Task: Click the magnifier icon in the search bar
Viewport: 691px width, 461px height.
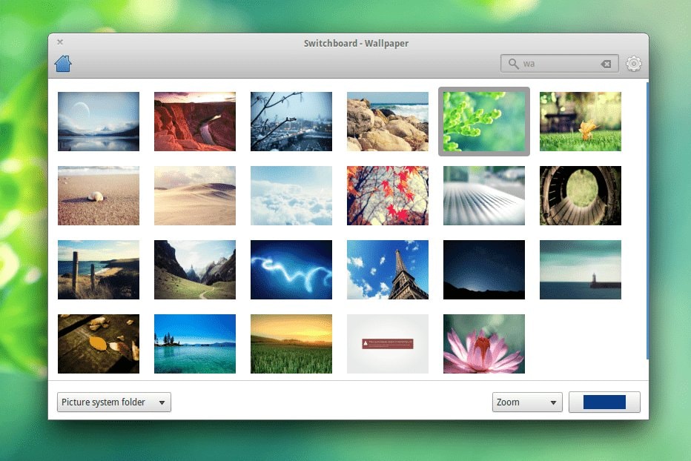Action: pos(515,64)
